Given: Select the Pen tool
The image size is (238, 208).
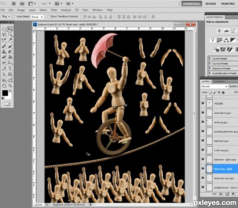Looking at the screenshot, I should pyautogui.click(x=4, y=69).
